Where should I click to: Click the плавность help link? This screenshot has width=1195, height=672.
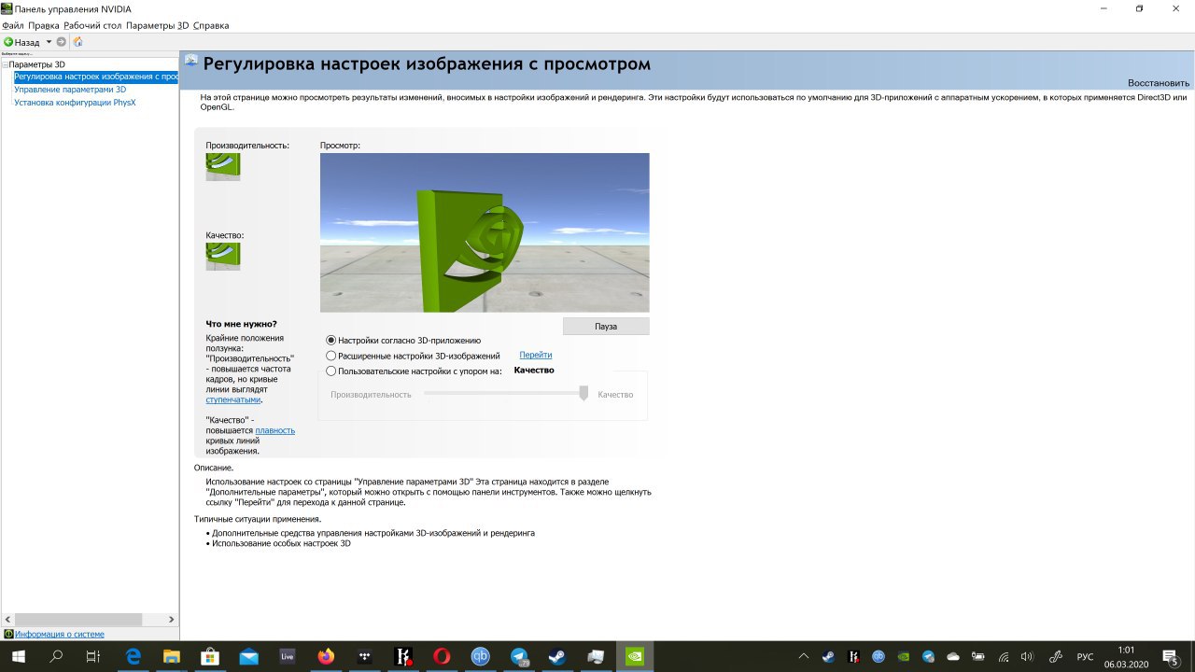[275, 430]
